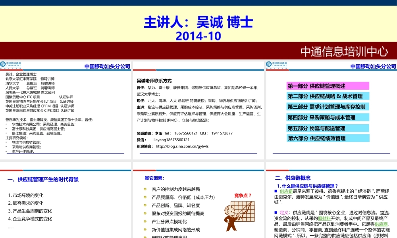Click the underlined 零售商 word
This screenshot has height=238, width=397.
tap(316, 230)
